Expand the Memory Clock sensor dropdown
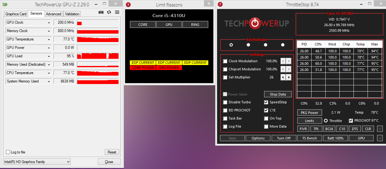The height and width of the screenshot is (169, 386). (x=49, y=31)
